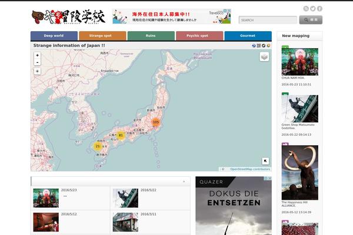Open Green Shop Matsumoto Godzillaa link
This screenshot has height=235, width=353.
pyautogui.click(x=298, y=126)
